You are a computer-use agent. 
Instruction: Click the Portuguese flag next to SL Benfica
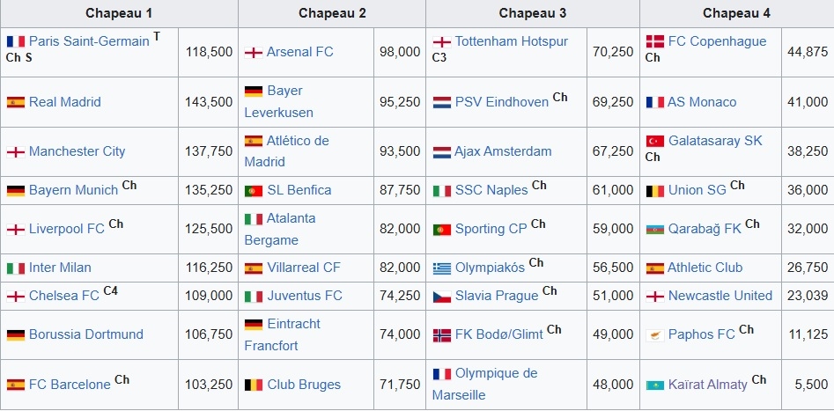pos(254,191)
